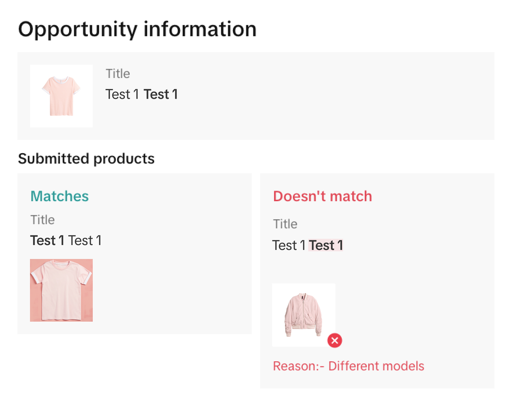Click the Title label under Doesn't match
Screen dimensions: 514x401
285,224
